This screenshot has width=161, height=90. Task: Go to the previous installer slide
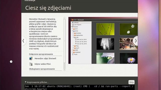click(x=23, y=41)
